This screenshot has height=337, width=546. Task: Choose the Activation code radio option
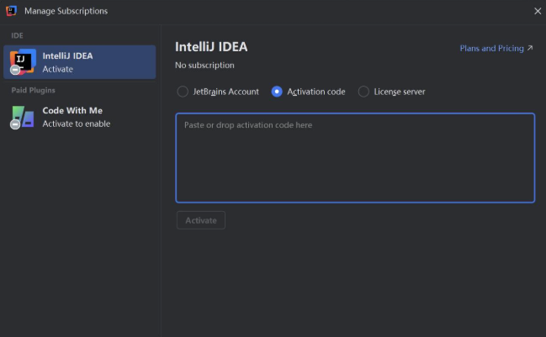(277, 92)
